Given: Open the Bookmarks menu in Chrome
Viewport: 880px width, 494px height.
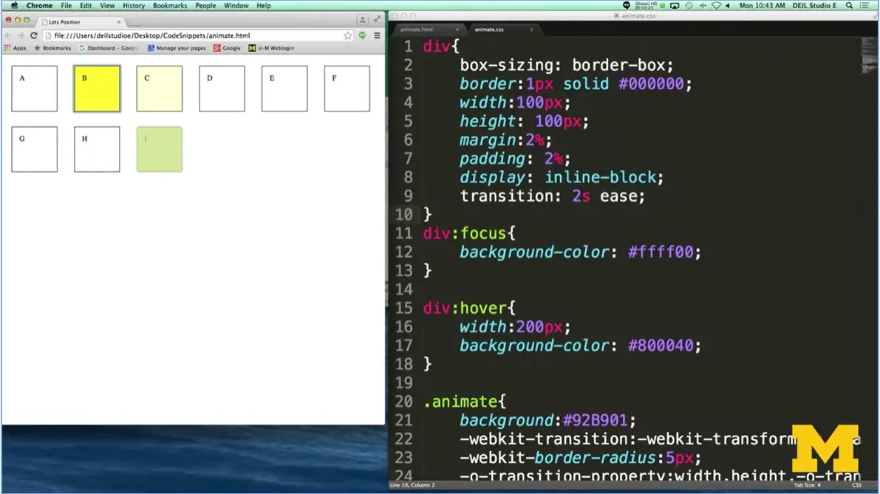Looking at the screenshot, I should pyautogui.click(x=170, y=5).
